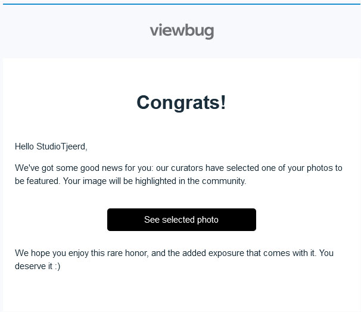Click the word See on the black button

click(x=152, y=220)
